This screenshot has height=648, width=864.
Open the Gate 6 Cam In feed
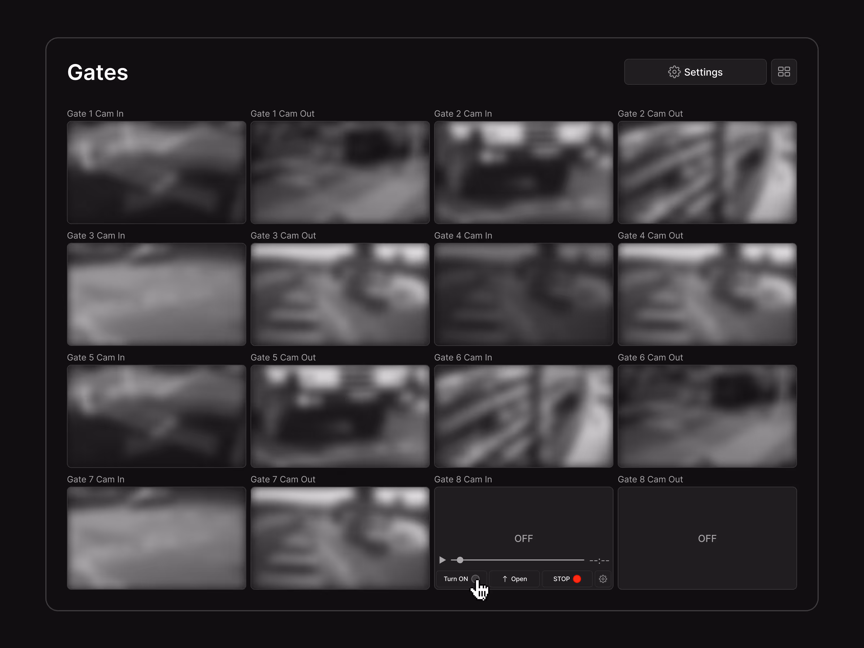click(524, 416)
